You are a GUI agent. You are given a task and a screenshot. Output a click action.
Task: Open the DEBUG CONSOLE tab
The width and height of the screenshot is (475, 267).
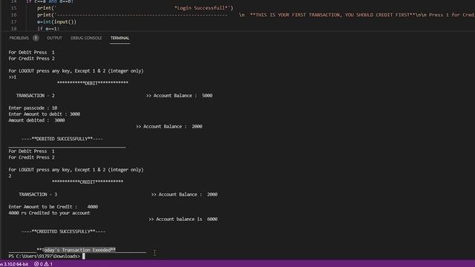(x=86, y=38)
